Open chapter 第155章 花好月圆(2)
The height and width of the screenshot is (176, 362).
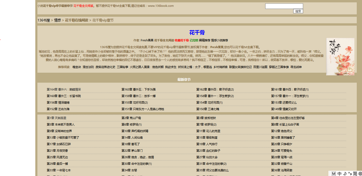tap(134, 103)
